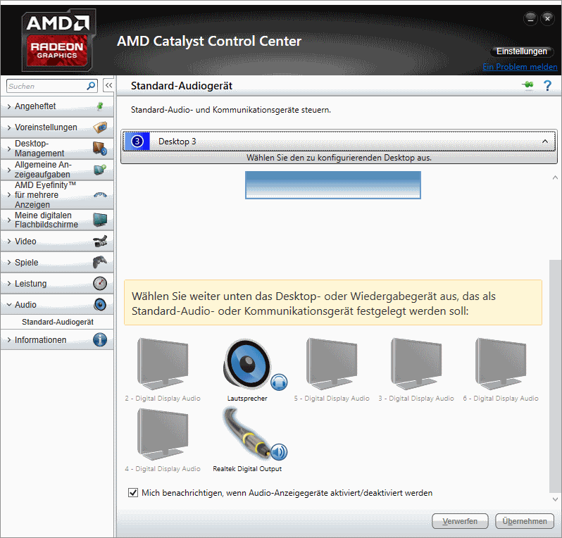Image resolution: width=562 pixels, height=538 pixels.
Task: Click the Audio speaker icon in the sidebar
Action: coord(100,305)
